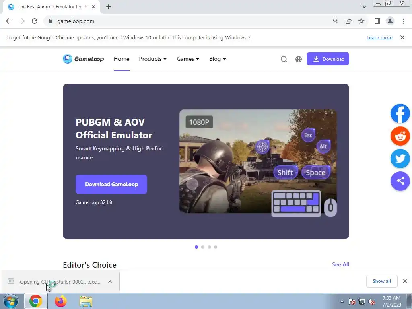
Task: Follow the Learn more link
Action: coord(379,37)
